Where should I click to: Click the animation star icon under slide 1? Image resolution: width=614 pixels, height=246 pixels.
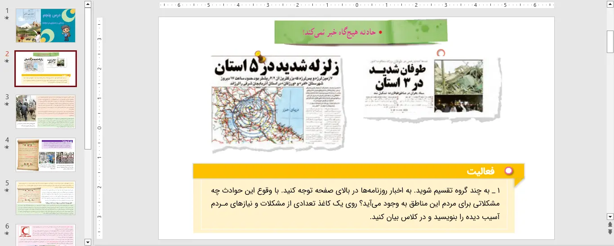pos(7,18)
